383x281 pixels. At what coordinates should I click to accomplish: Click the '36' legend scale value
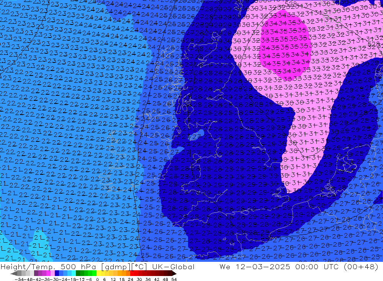click(148, 279)
